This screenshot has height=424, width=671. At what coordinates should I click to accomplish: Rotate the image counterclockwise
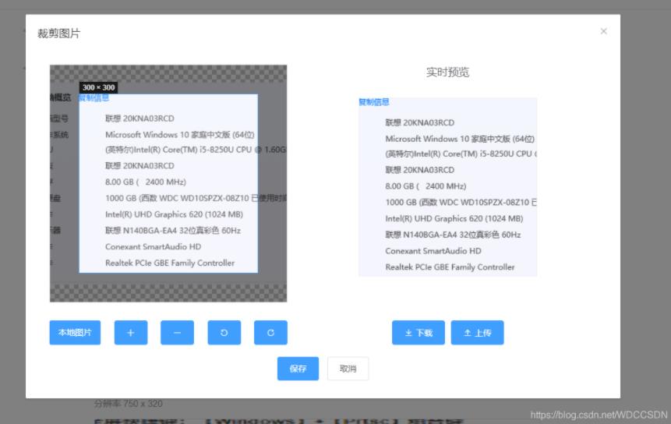coord(224,333)
